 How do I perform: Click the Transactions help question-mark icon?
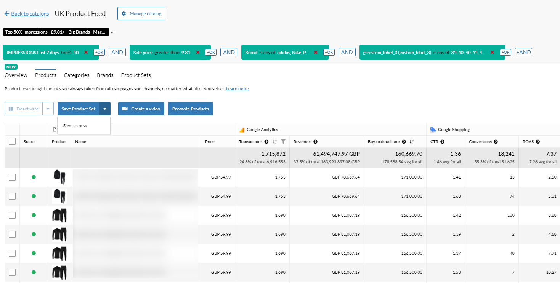click(266, 142)
